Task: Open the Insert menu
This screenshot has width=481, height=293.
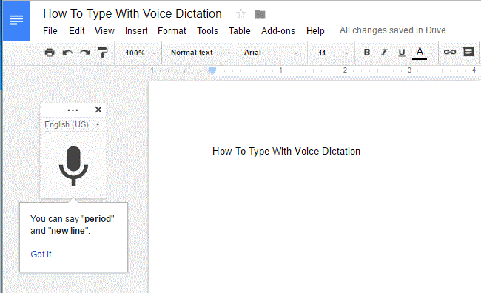Action: (136, 31)
